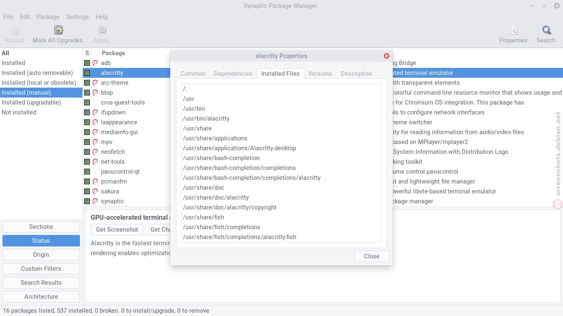Viewport: 563px width, 316px height.
Task: Open Custom Filters view
Action: (x=41, y=269)
